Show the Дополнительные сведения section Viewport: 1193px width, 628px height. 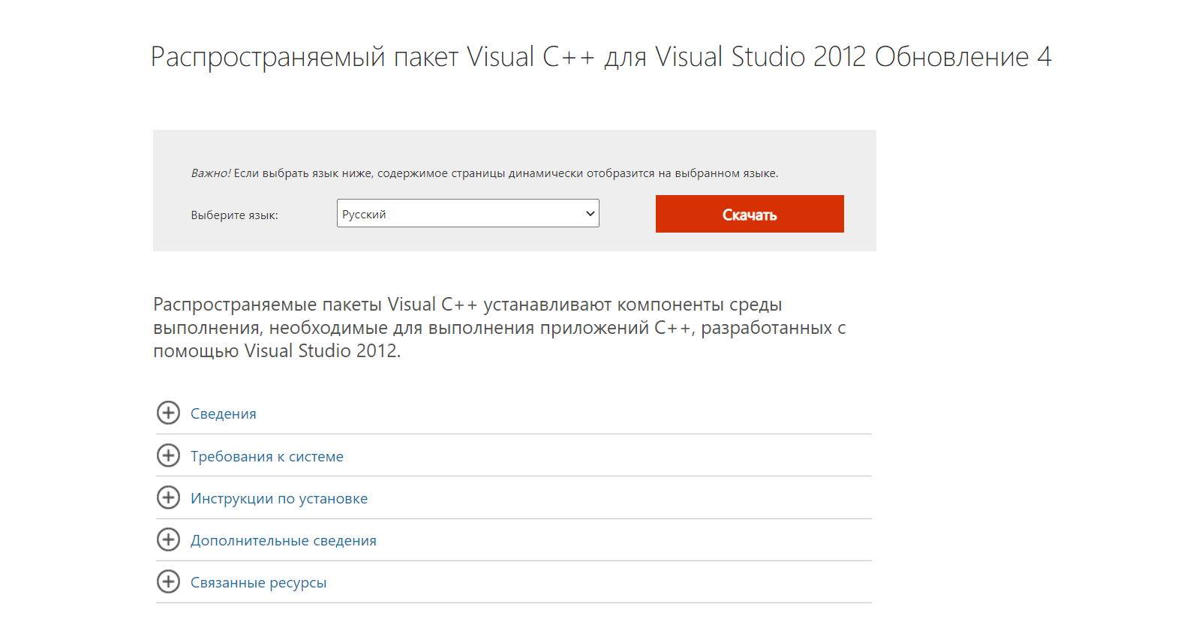coord(283,541)
